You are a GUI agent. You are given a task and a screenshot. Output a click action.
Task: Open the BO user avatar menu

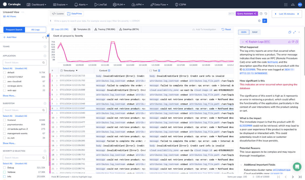[x=300, y=5]
